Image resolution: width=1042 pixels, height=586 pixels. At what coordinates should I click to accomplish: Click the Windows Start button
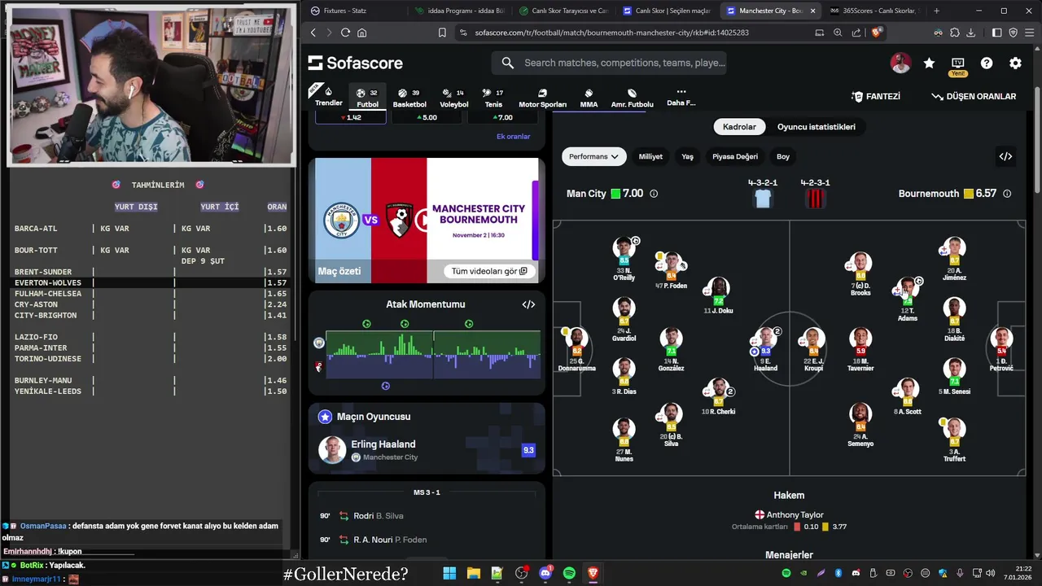click(449, 573)
